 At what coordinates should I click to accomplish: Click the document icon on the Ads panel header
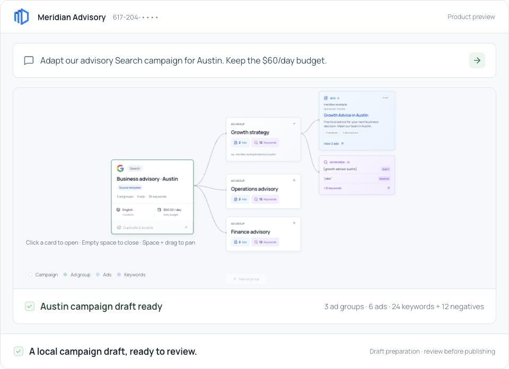click(x=326, y=98)
